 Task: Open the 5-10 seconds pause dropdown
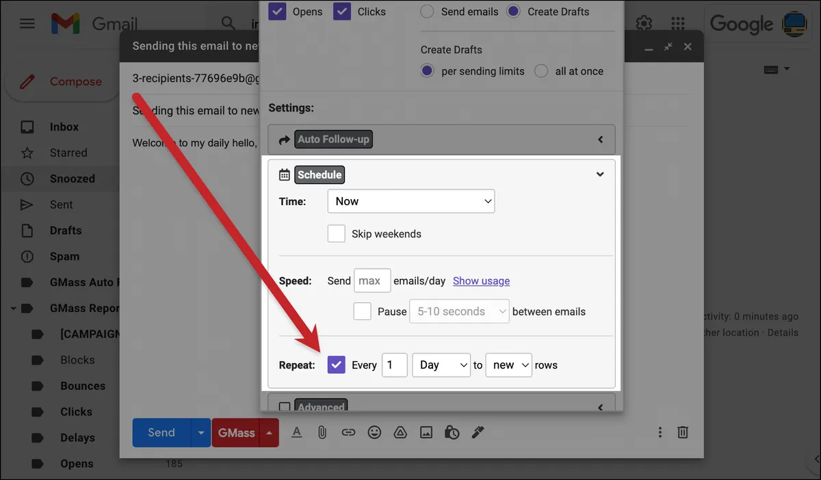coord(459,311)
